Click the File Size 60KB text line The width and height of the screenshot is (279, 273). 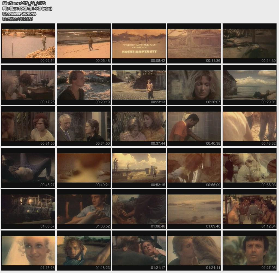point(28,8)
